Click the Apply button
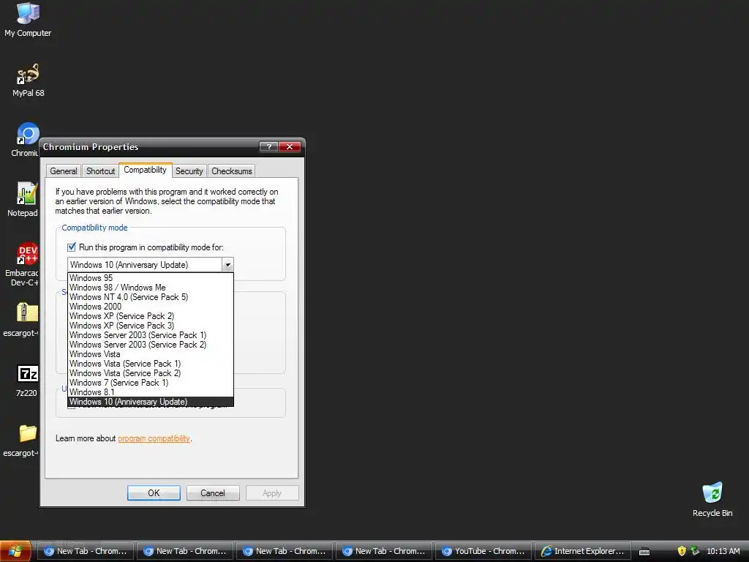The image size is (749, 562). pyautogui.click(x=272, y=492)
